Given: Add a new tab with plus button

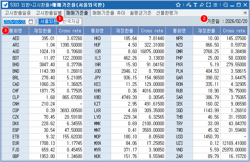Looking at the screenshot, I should click(x=245, y=13).
